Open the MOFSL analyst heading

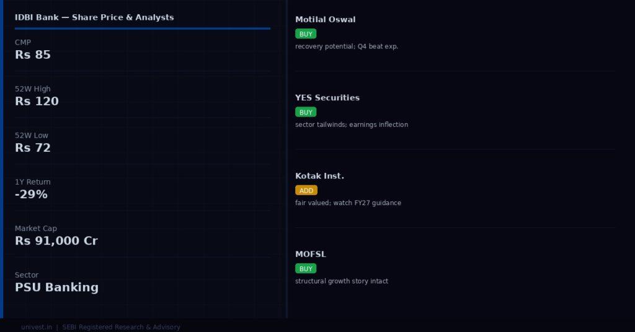pos(311,255)
